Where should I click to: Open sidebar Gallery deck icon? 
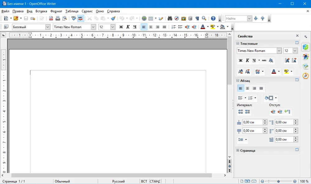coord(306,66)
